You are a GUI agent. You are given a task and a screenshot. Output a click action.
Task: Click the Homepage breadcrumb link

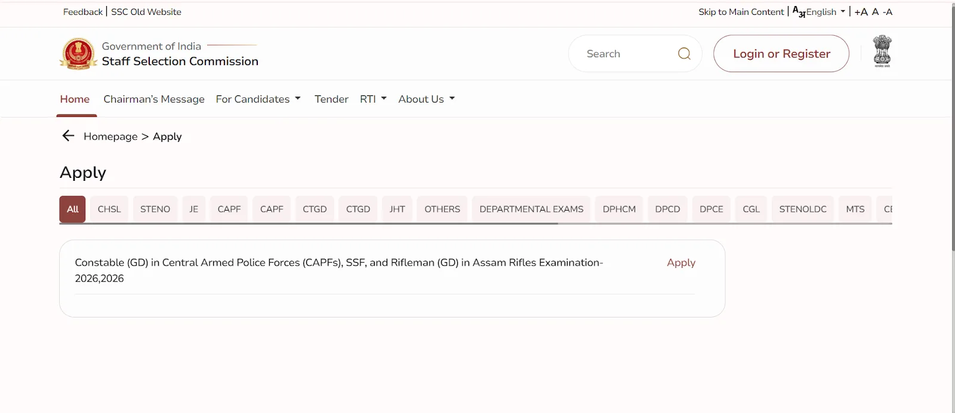tap(110, 136)
